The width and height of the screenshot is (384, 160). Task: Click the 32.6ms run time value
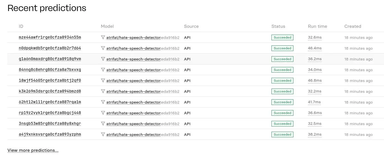coord(314,37)
